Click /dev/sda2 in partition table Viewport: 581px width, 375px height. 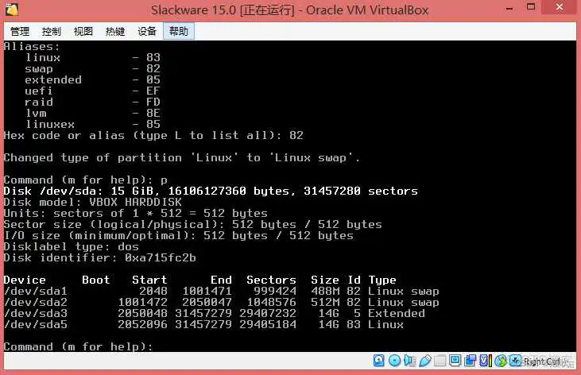click(36, 303)
